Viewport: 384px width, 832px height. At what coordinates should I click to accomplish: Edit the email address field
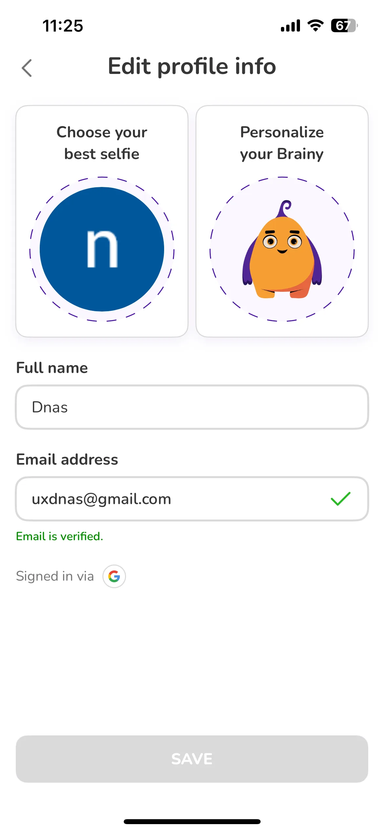pos(192,499)
